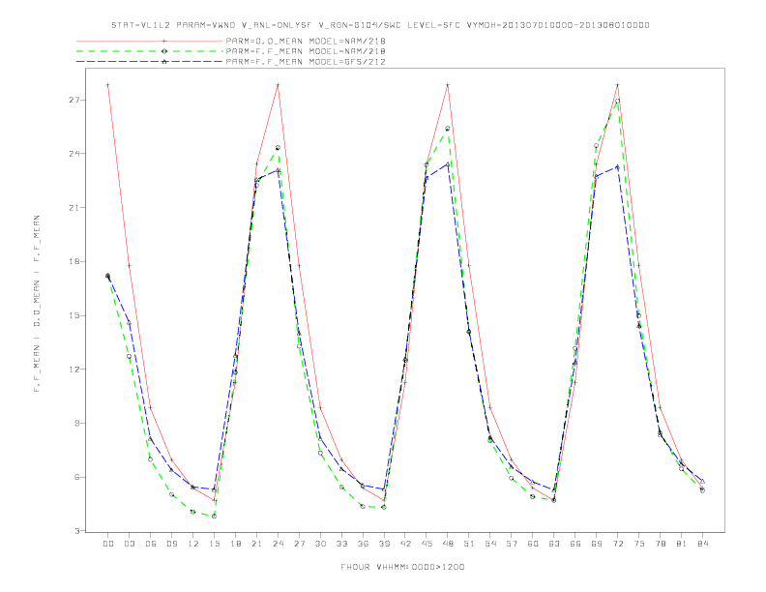Click x-axis forecast hour label 09

click(171, 544)
